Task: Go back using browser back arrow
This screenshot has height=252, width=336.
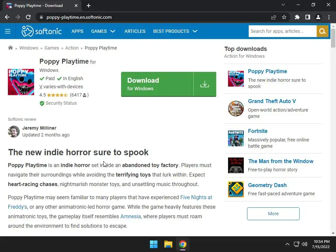Action: click(x=7, y=17)
